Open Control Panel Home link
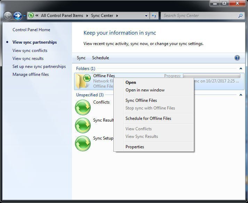This screenshot has height=203, width=248. (x=31, y=30)
